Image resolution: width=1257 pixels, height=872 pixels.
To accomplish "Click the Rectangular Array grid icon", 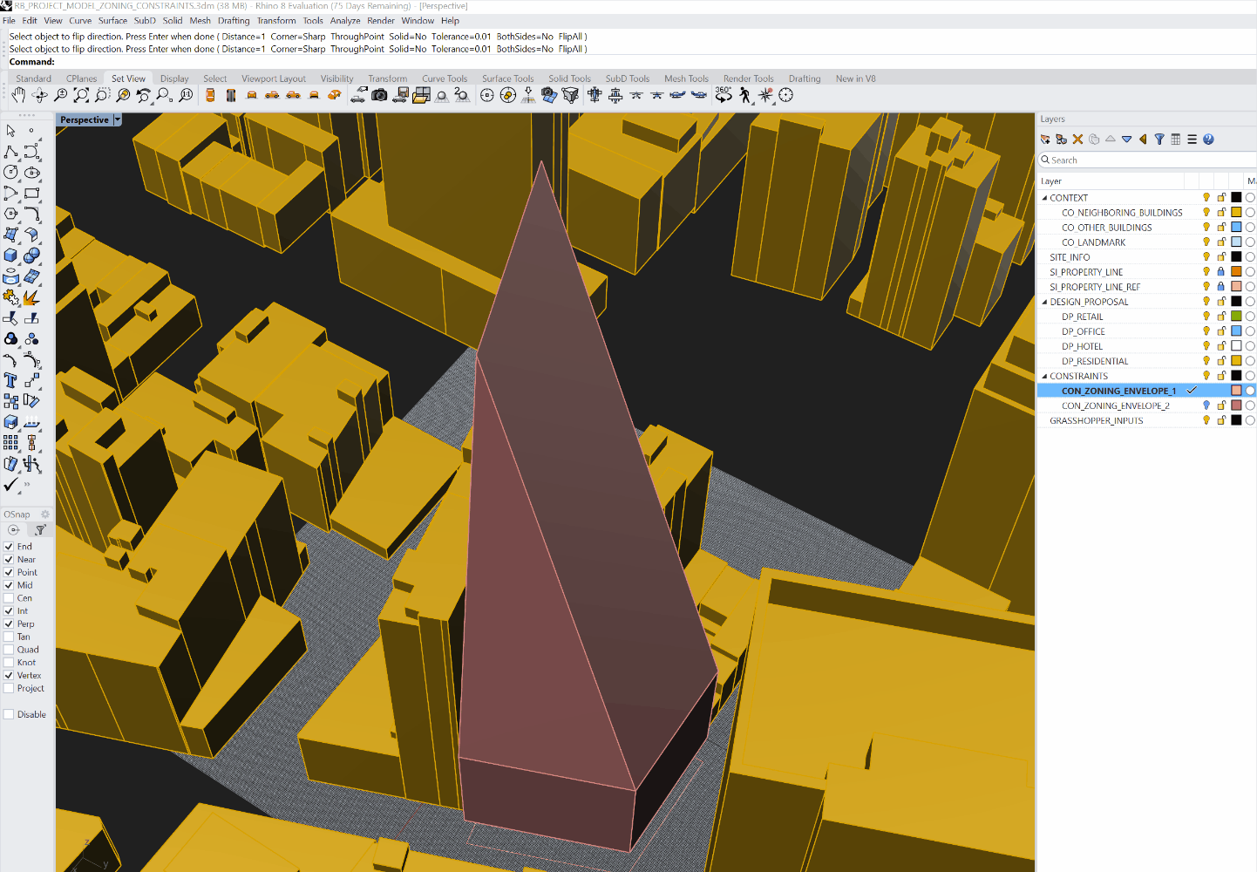I will pos(11,443).
